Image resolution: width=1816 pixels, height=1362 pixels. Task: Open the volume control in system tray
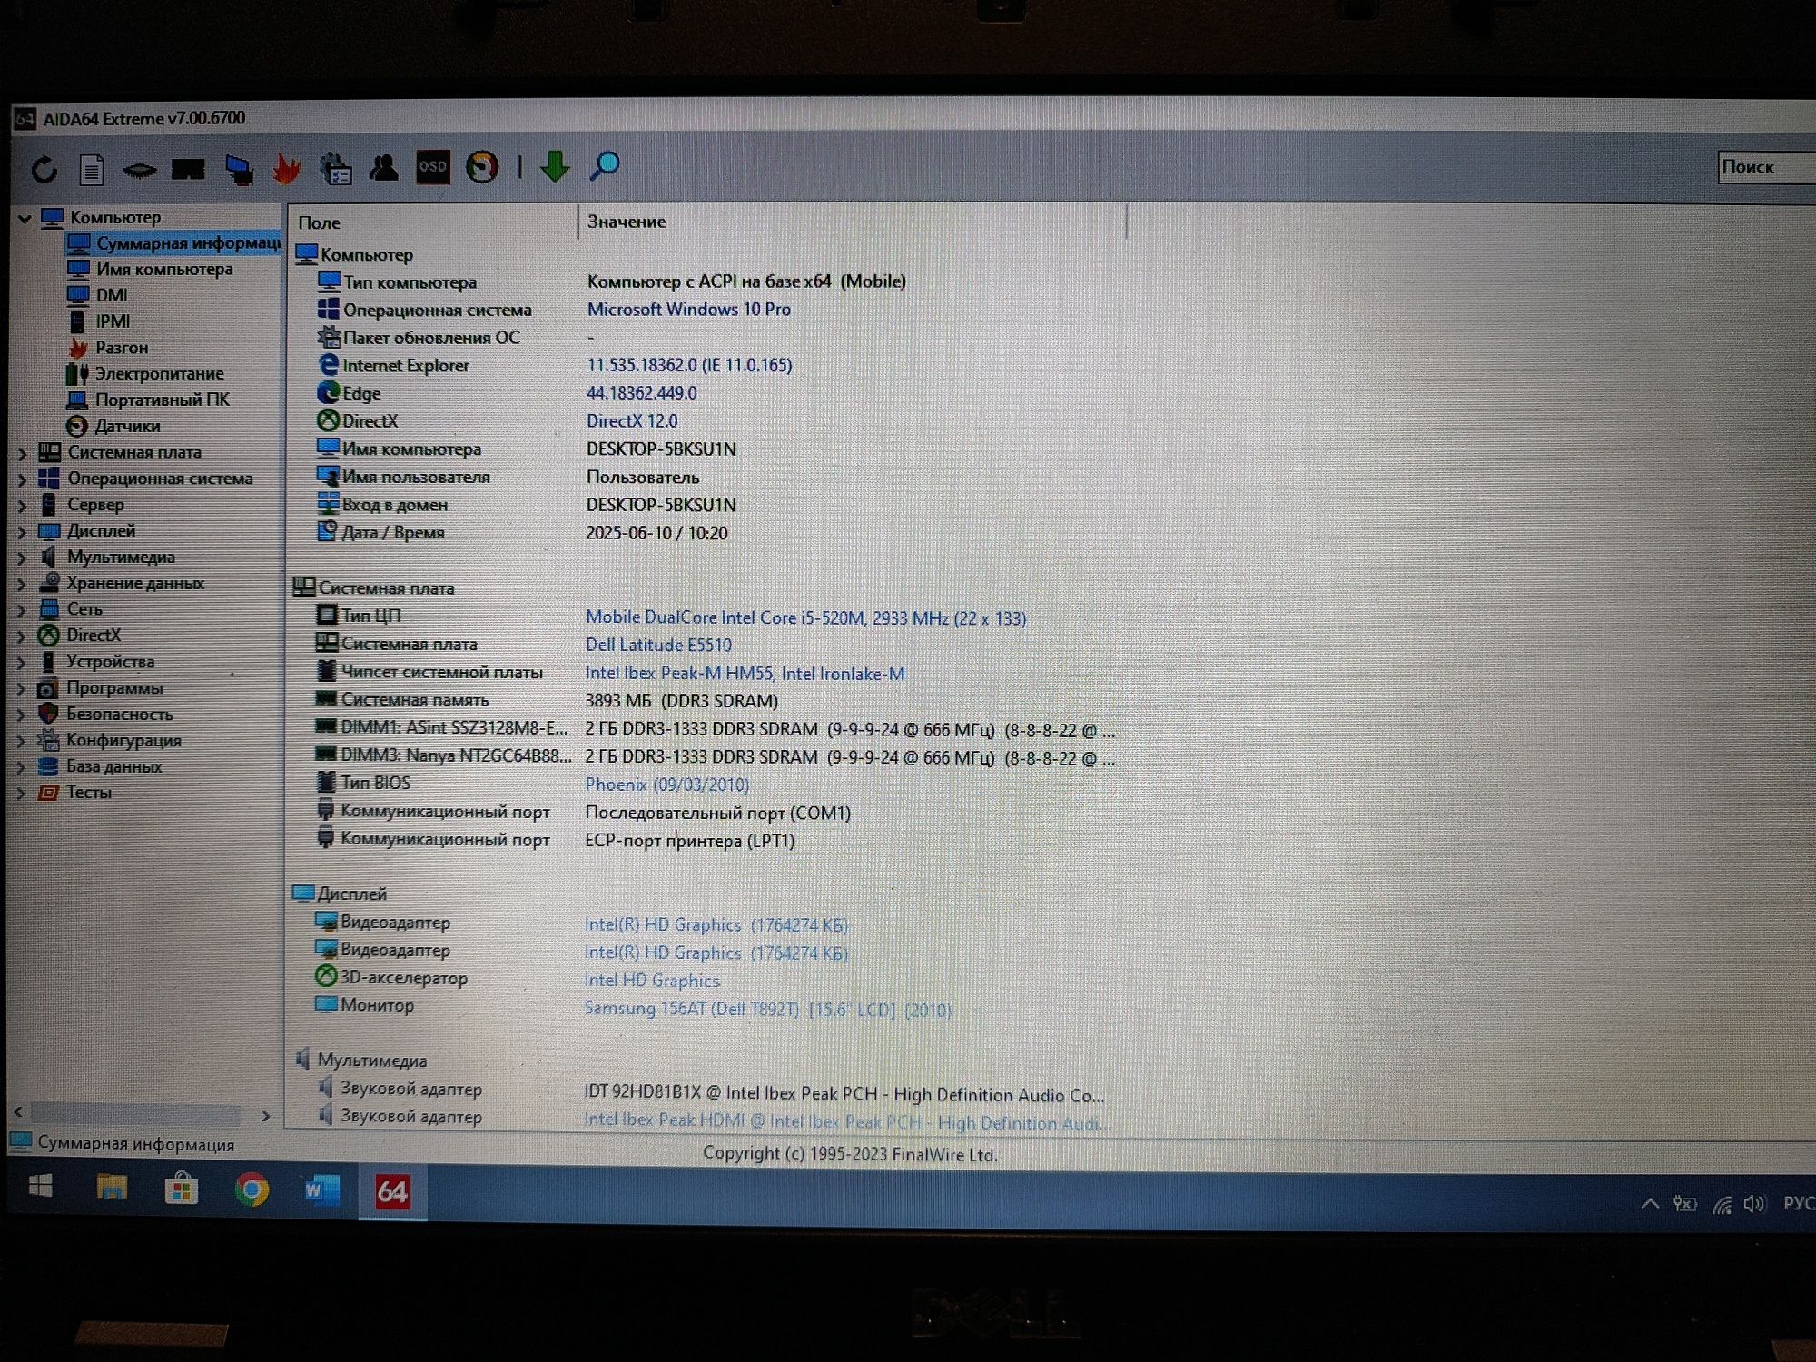click(1754, 1204)
